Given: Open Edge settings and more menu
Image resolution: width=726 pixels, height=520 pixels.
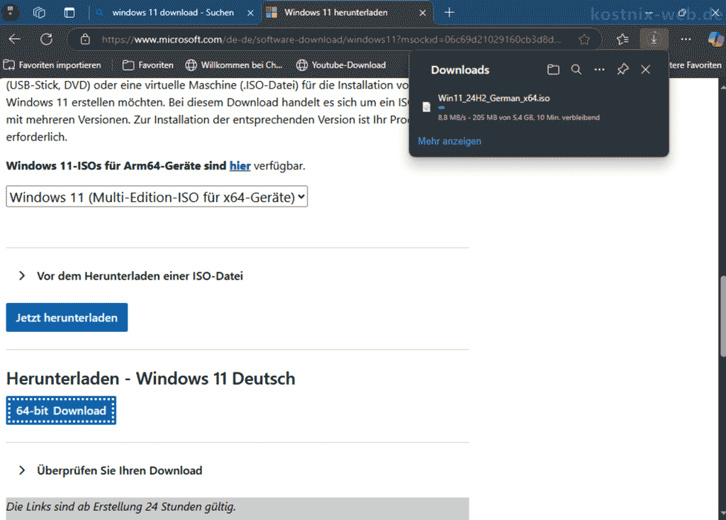Looking at the screenshot, I should point(686,40).
